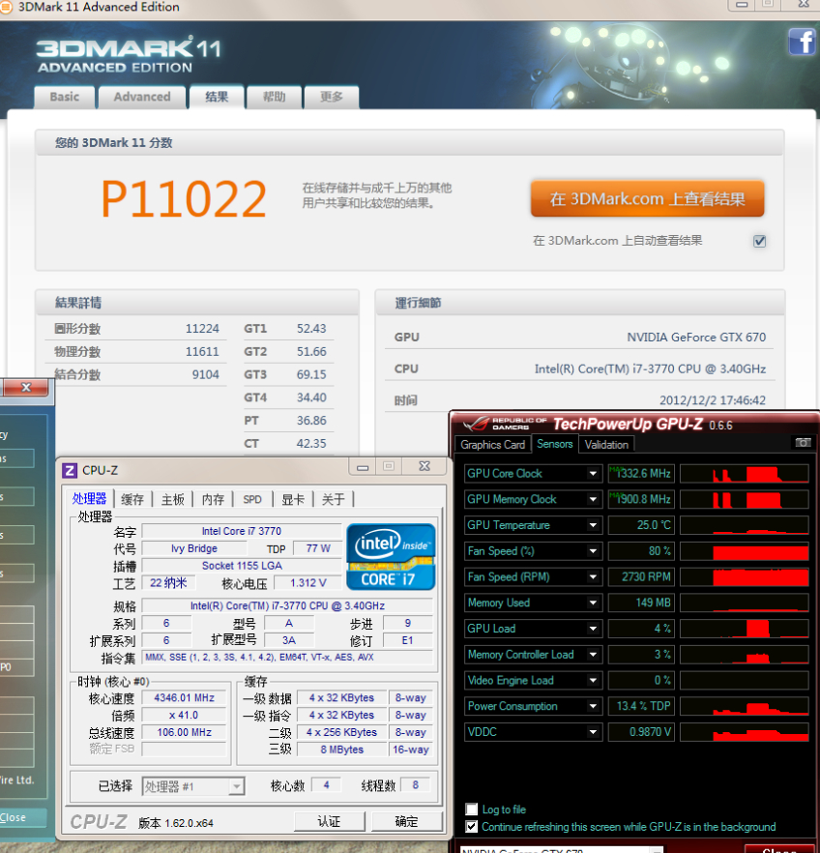Uncheck Continue refreshing in background option

tap(472, 826)
